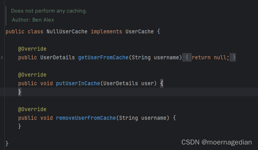Click the getUserFromCache method name
This screenshot has height=150, width=258.
pyautogui.click(x=103, y=57)
